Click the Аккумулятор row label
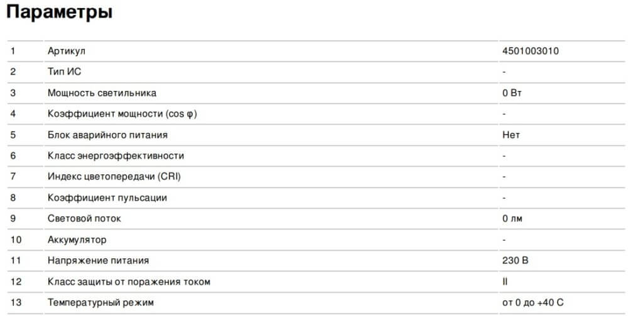Image resolution: width=643 pixels, height=316 pixels. [x=77, y=240]
